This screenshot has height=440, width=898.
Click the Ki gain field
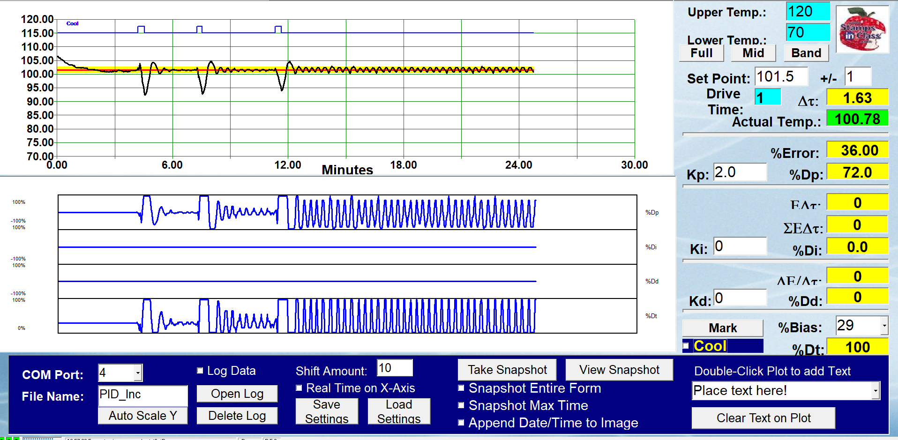point(740,246)
